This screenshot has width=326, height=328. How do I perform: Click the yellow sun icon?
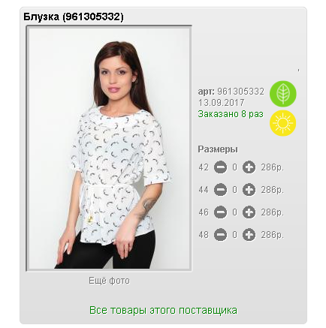(x=283, y=123)
